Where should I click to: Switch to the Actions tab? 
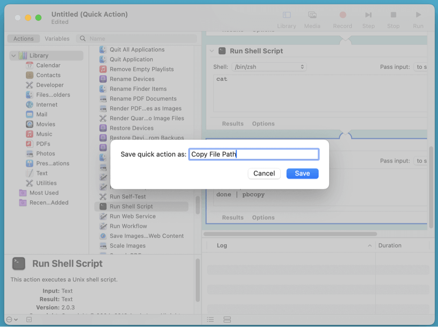pyautogui.click(x=24, y=38)
